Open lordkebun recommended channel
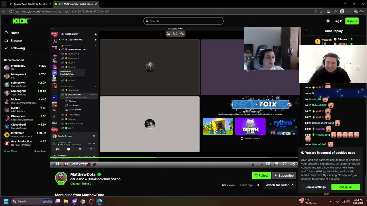This screenshot has height=206, width=367. (25, 135)
